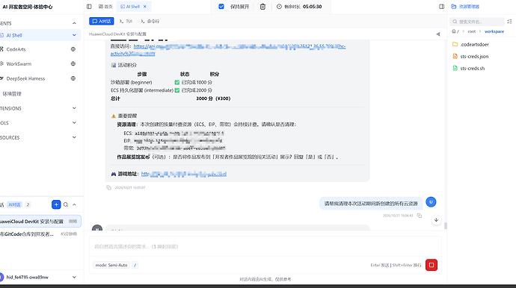Create a new session with plus button

pyautogui.click(x=56, y=204)
